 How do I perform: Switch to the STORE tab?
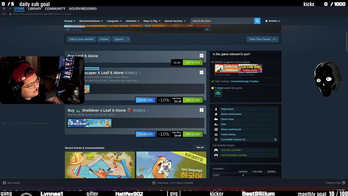[19, 9]
